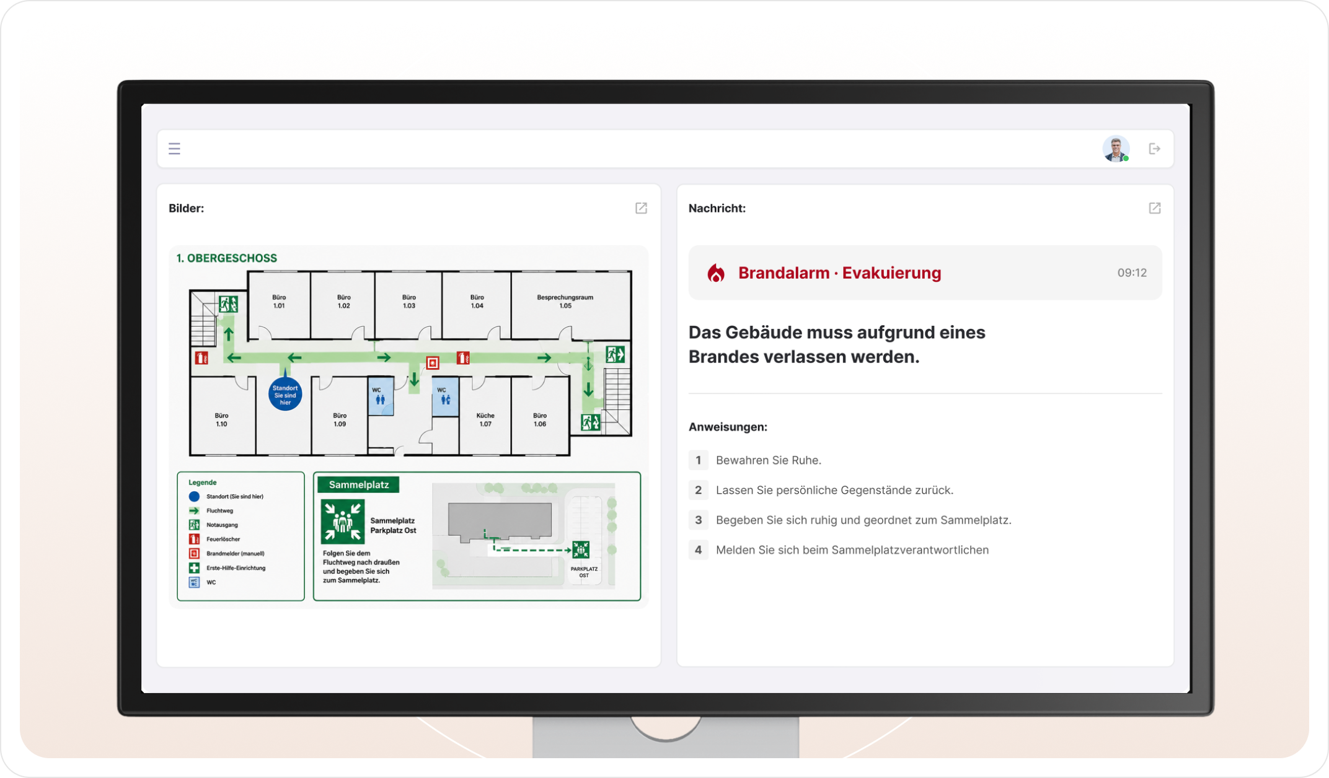Screen dimensions: 1329x778
Task: Click the 'Sammelplatz Parkplatz Ost' caption
Action: (393, 526)
